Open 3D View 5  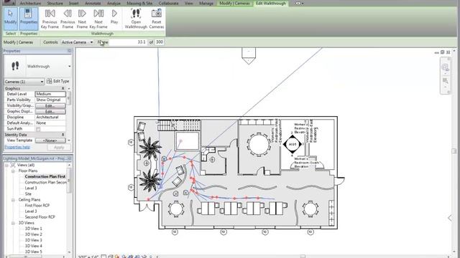34,252
